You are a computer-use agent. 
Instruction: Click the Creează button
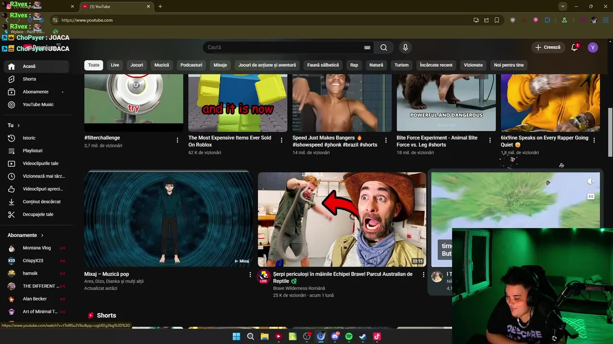548,47
